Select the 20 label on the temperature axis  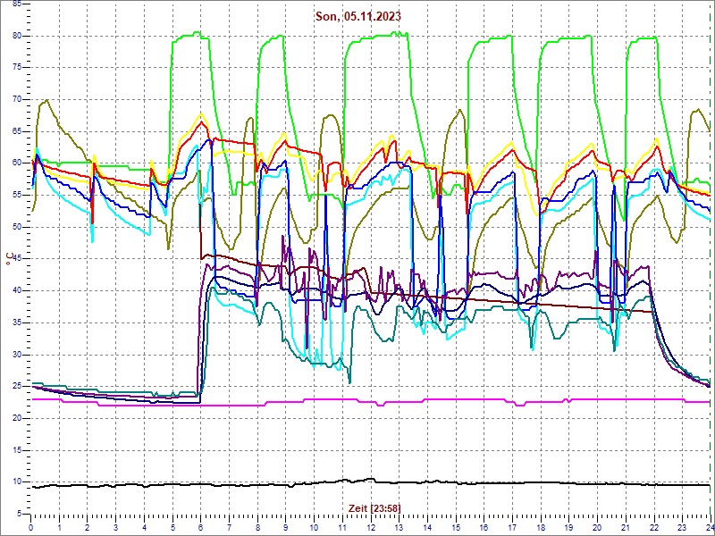click(x=16, y=418)
